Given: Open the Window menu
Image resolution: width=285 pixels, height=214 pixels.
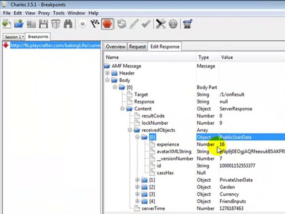Looking at the screenshot, I should point(76,13).
